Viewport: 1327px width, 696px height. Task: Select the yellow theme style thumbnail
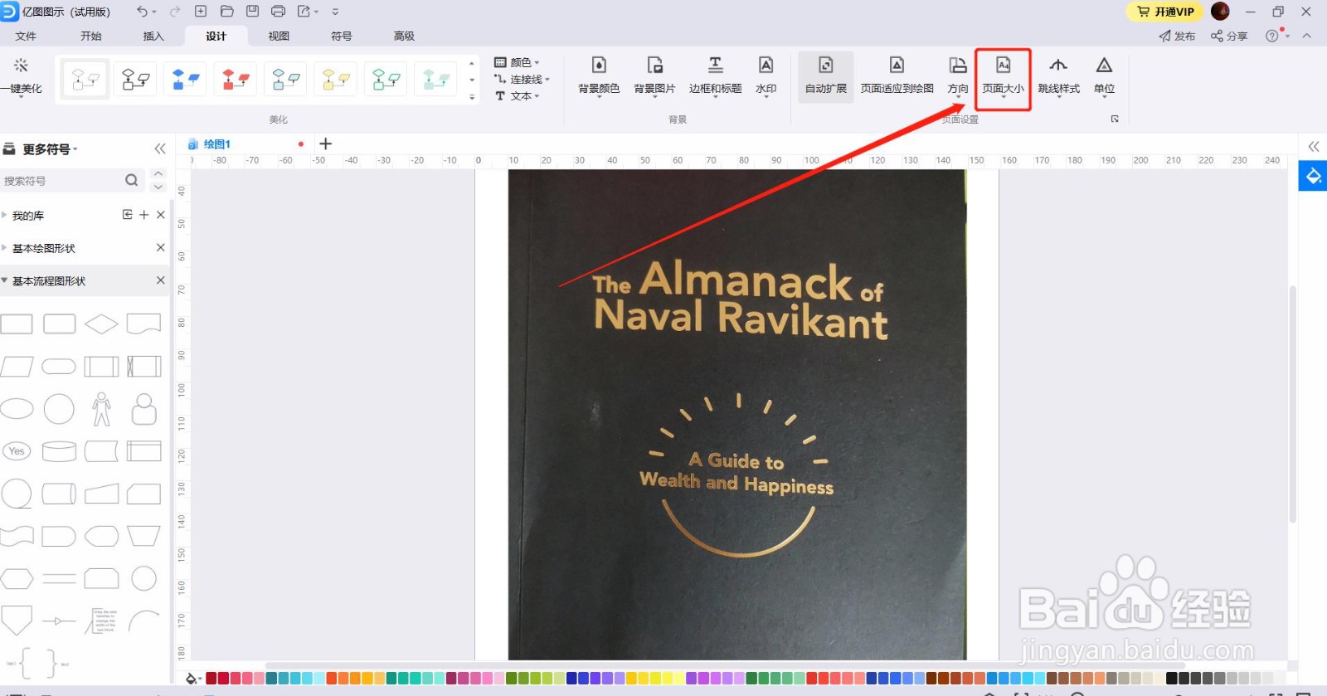(336, 80)
